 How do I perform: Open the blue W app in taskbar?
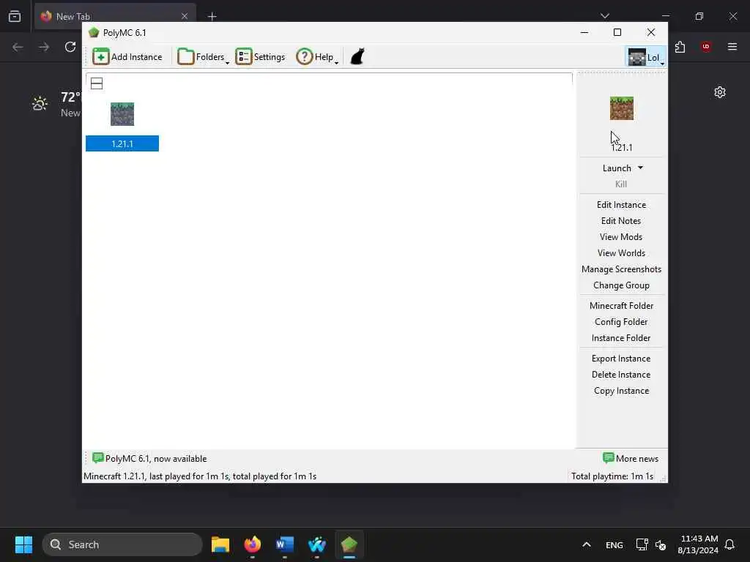[316, 544]
